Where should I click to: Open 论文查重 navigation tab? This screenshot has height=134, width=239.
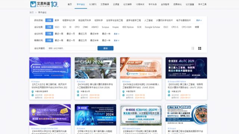(x=190, y=4)
